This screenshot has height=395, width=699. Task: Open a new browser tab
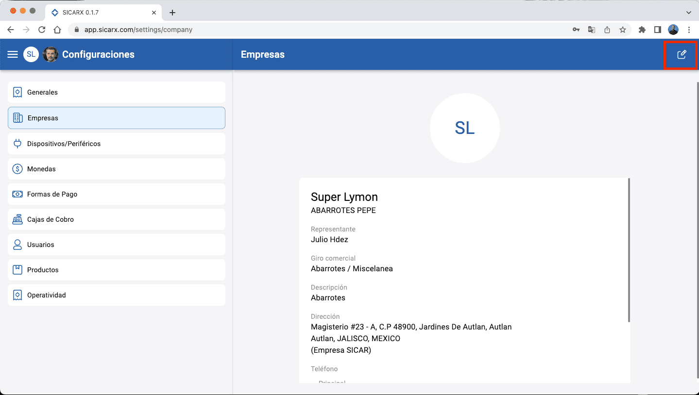[172, 13]
